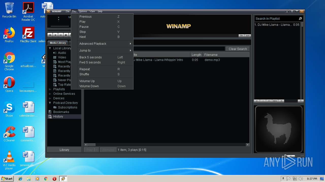Open the File menu
The height and width of the screenshot is (182, 325).
point(68,11)
